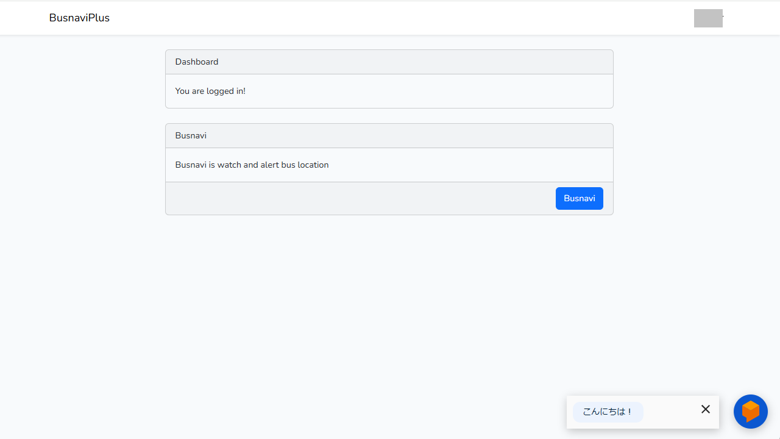Dismiss the こんにちは greeting popup
The width and height of the screenshot is (780, 439).
coord(706,409)
